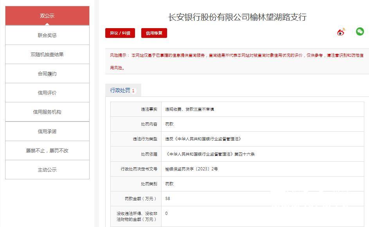The image size is (369, 227).
Task: Select the confiscated amount value 0
Action: (166, 213)
